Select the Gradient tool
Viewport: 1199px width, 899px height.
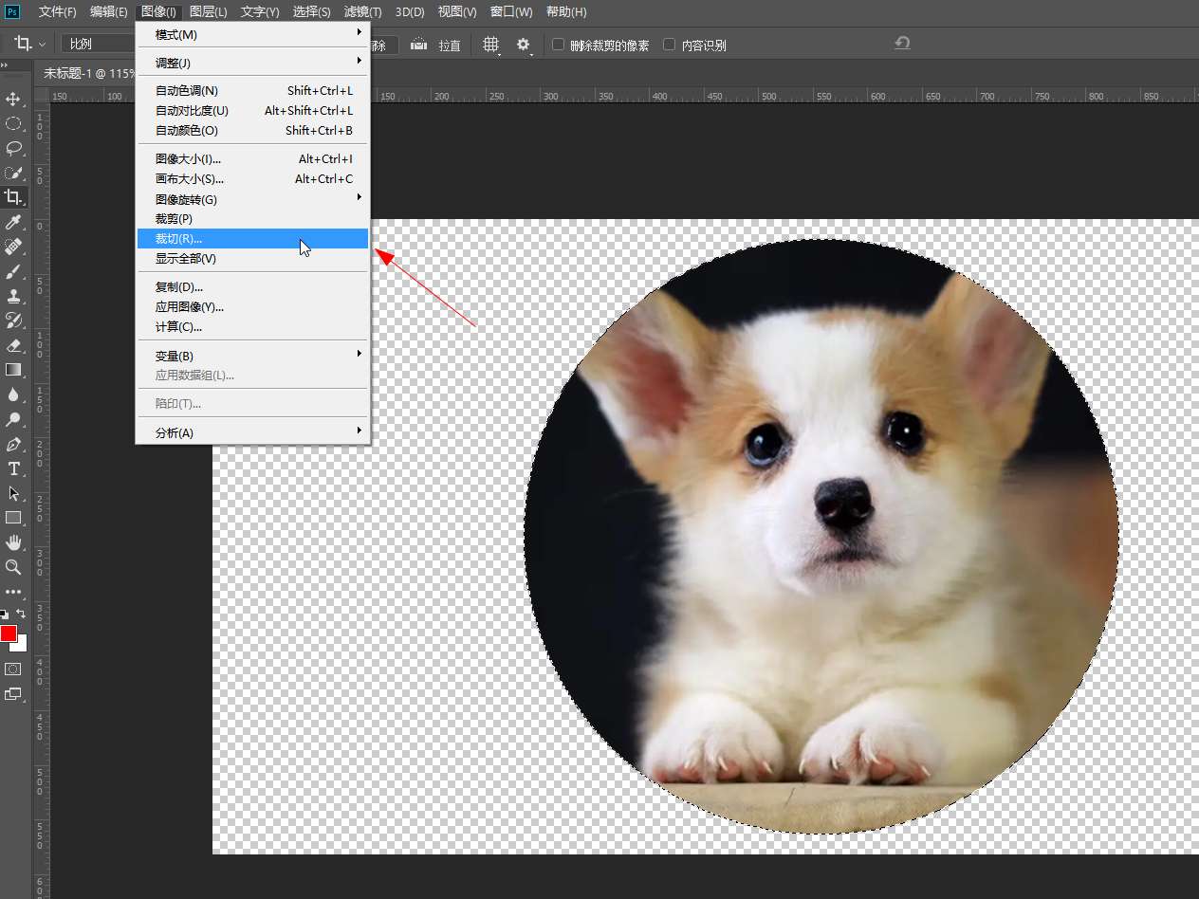tap(13, 370)
